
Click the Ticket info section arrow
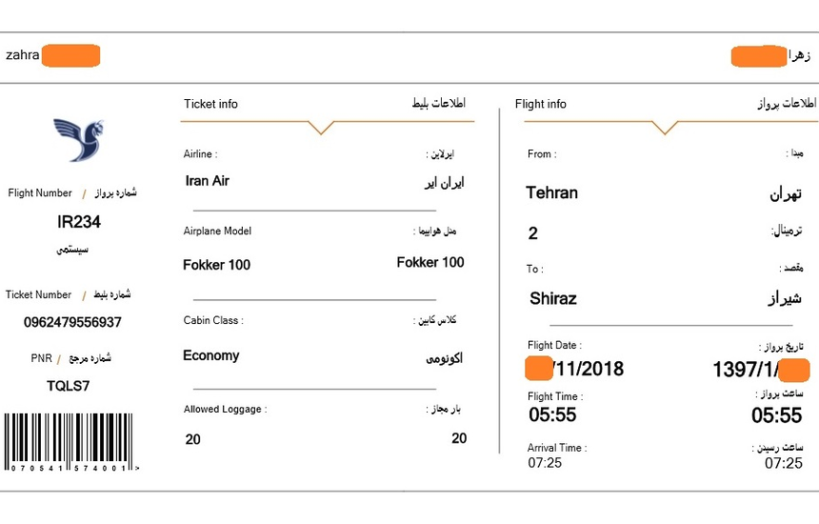322,127
